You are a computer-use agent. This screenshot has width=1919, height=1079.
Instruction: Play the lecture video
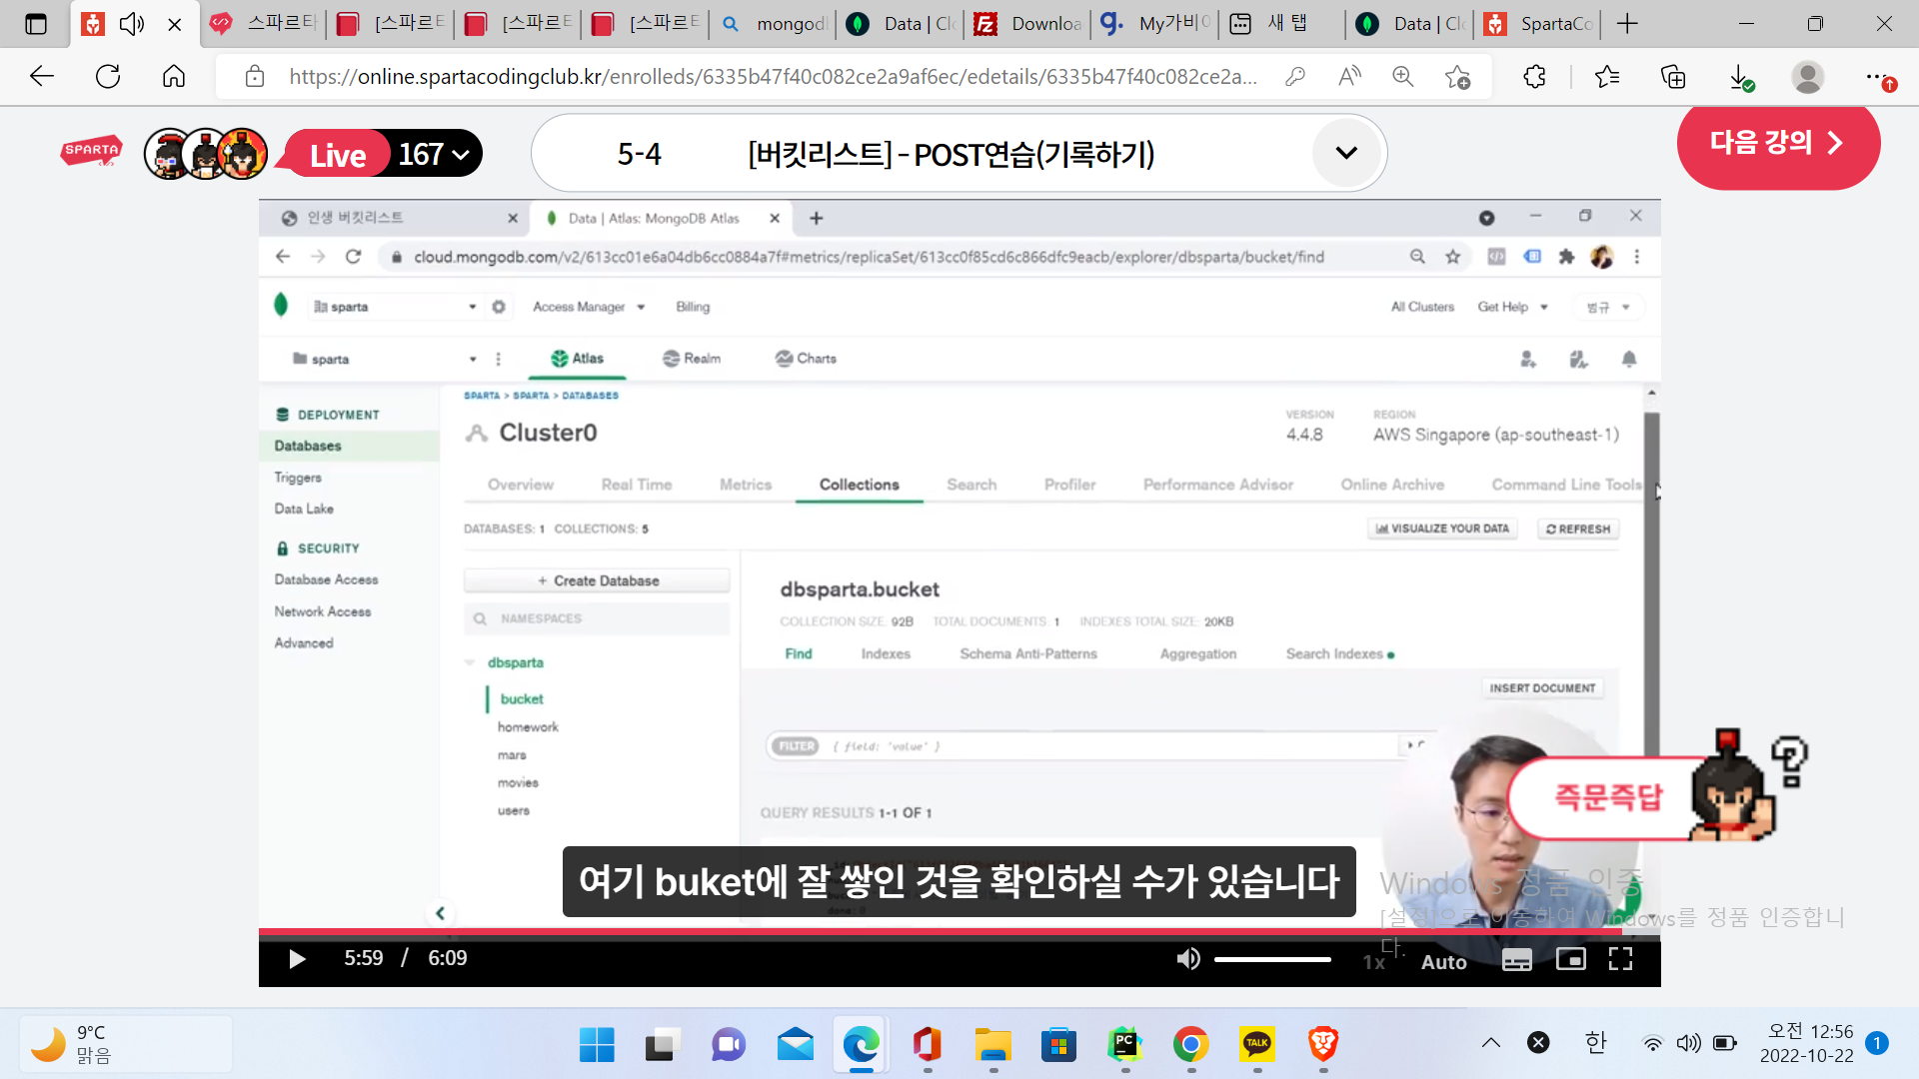click(297, 959)
